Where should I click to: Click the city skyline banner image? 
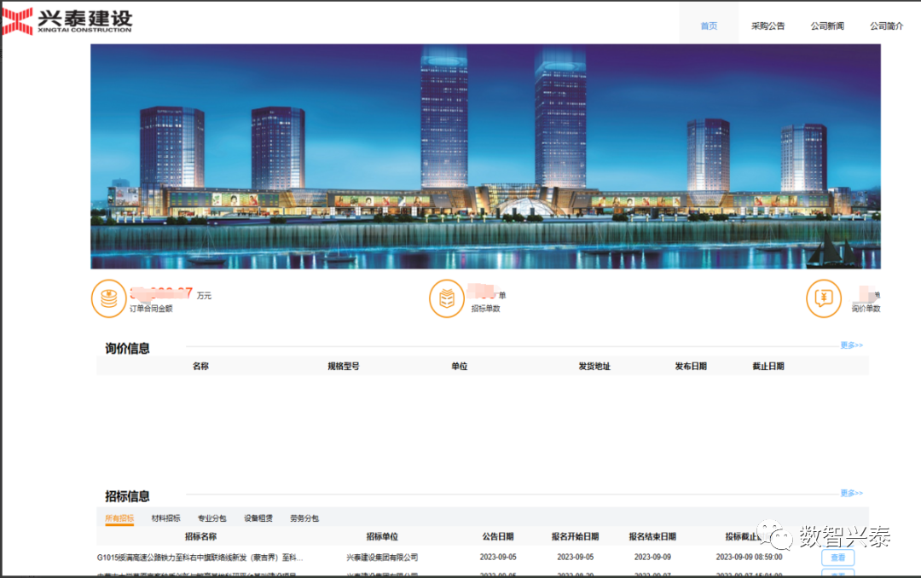(x=485, y=156)
